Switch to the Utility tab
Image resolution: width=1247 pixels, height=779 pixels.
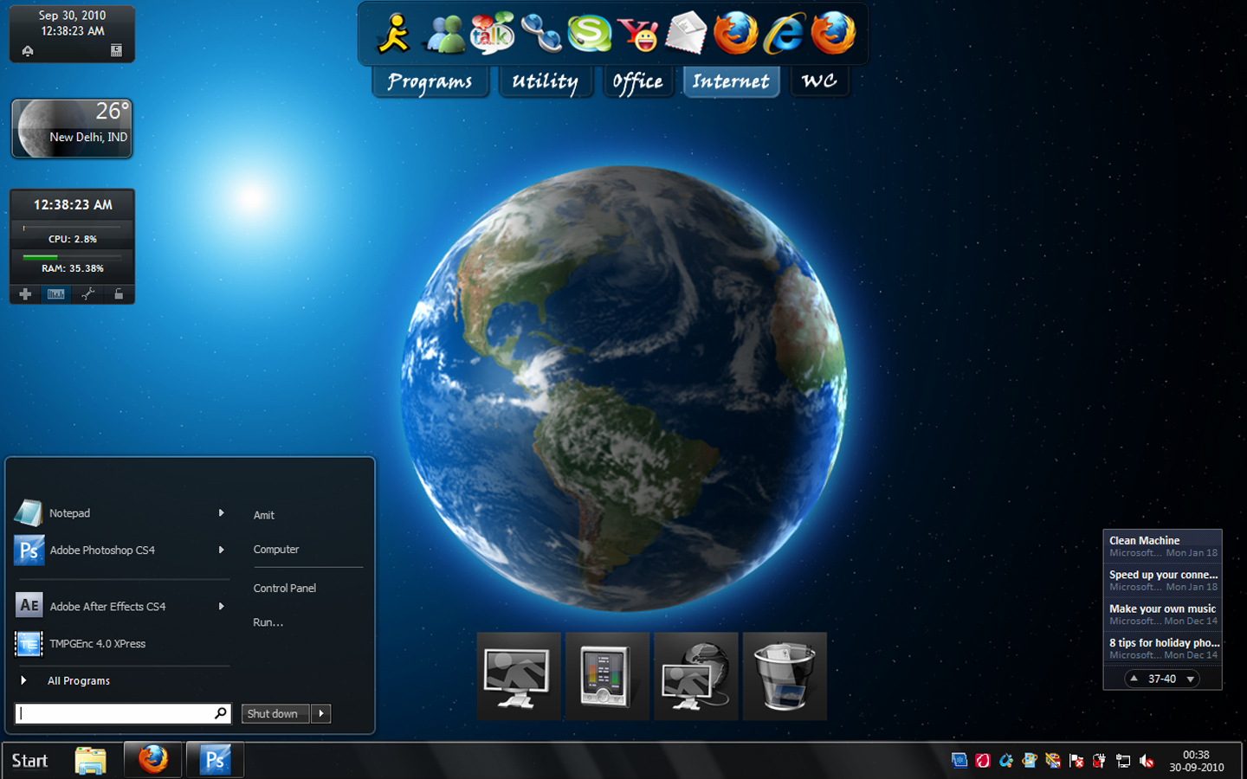(545, 81)
